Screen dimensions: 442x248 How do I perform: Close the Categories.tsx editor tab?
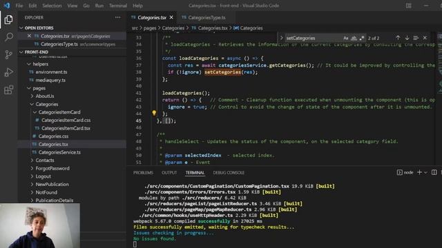click(171, 17)
